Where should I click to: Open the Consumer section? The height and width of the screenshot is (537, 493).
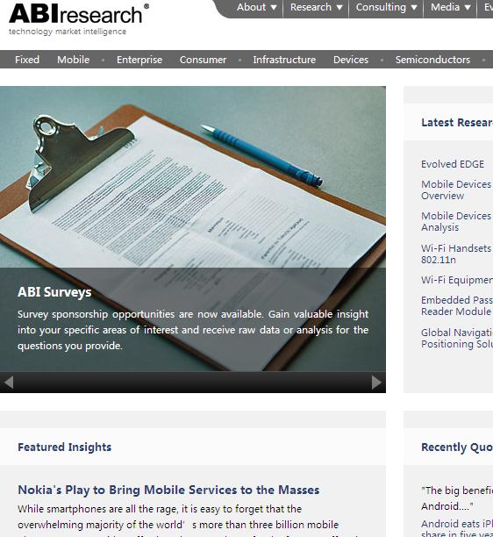click(203, 60)
